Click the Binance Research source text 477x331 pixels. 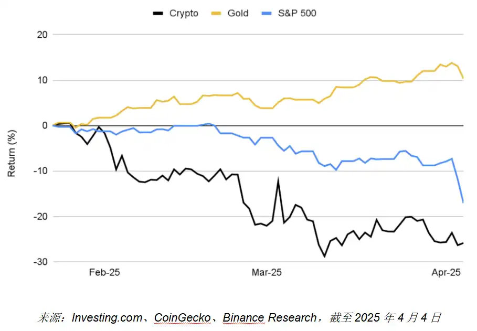pyautogui.click(x=270, y=317)
